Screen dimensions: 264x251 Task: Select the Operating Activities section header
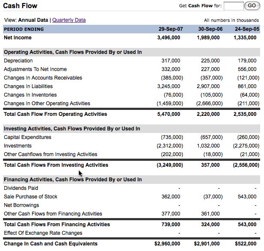[x=73, y=52]
